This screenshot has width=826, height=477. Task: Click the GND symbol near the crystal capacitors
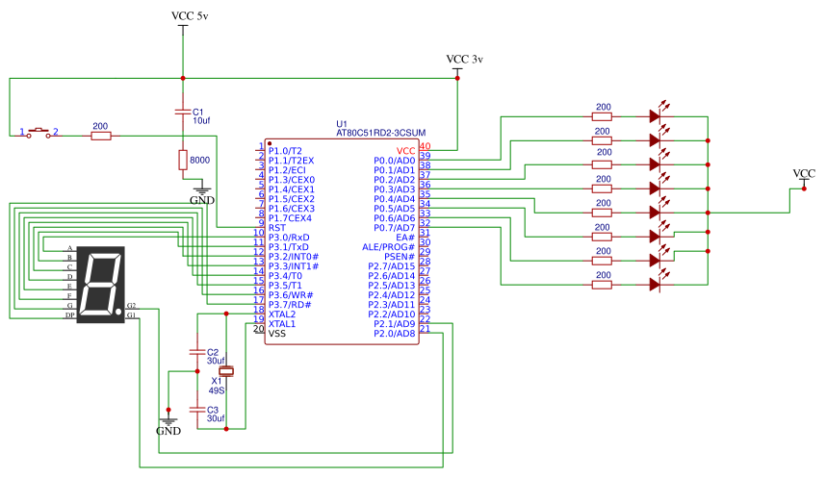pyautogui.click(x=168, y=422)
